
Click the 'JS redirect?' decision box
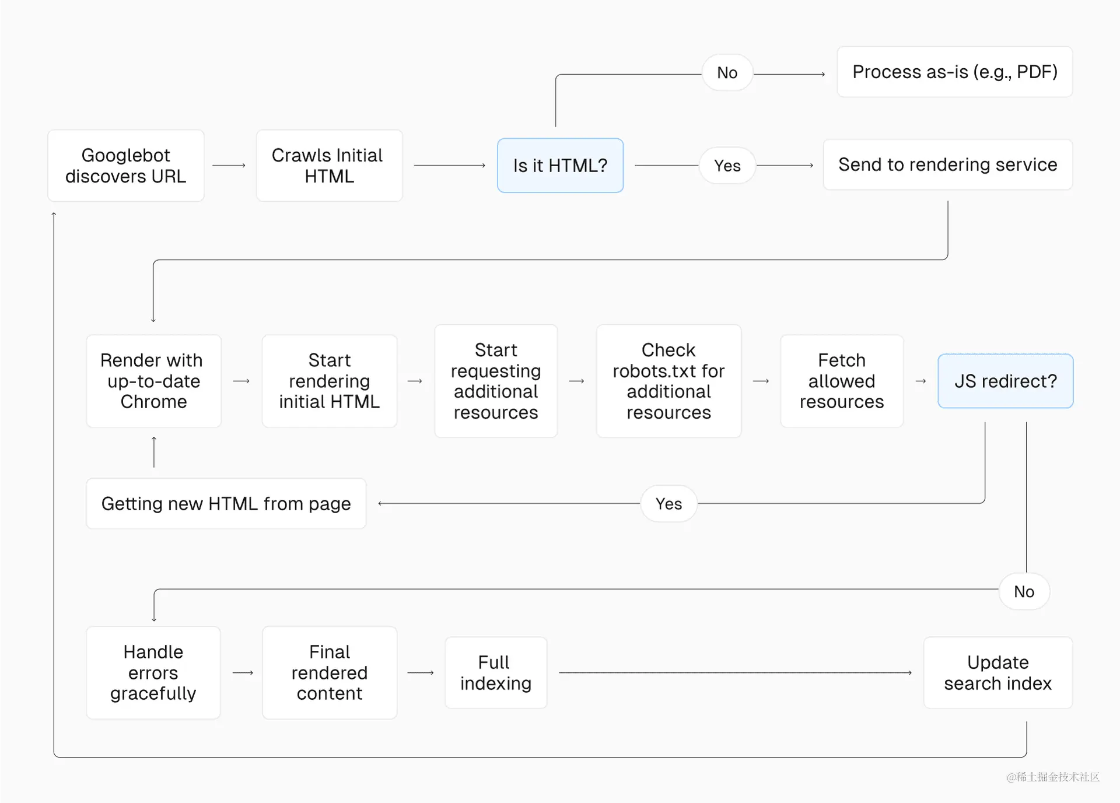point(1005,381)
